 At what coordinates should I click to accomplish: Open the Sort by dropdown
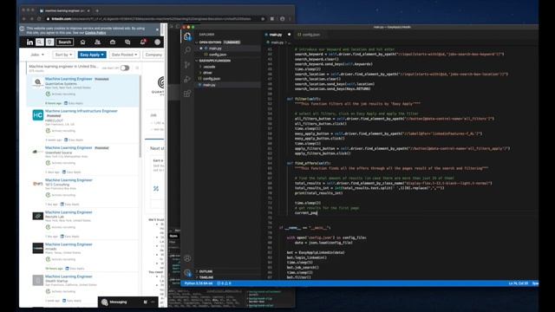[x=63, y=55]
